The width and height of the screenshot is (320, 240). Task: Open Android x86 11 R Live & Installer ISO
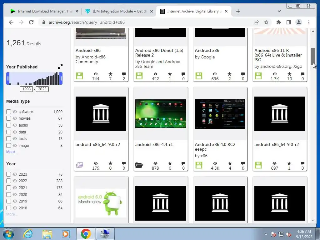point(278,55)
